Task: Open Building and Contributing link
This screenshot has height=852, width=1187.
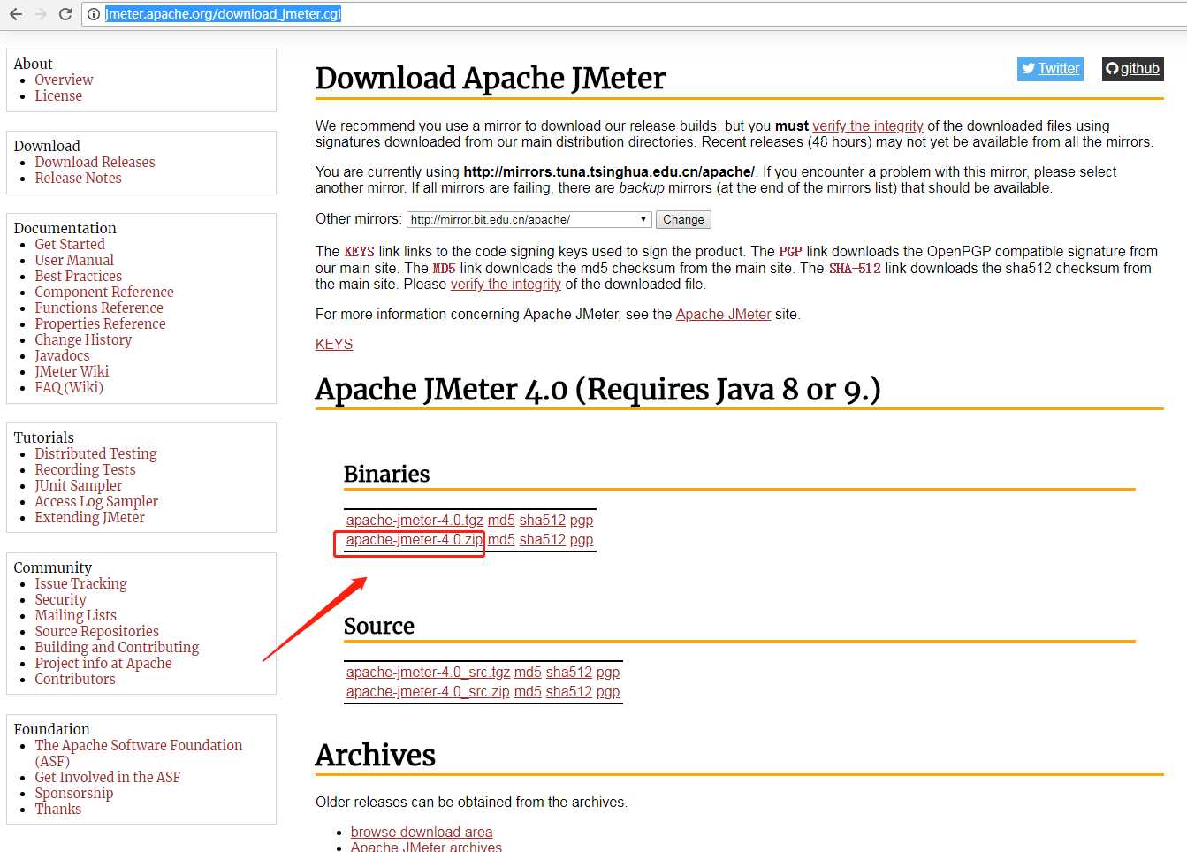Action: point(117,647)
